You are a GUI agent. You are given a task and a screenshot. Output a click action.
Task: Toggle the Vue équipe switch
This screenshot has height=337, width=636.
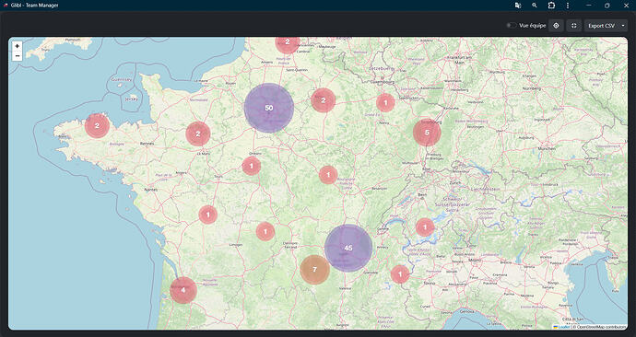tap(511, 26)
